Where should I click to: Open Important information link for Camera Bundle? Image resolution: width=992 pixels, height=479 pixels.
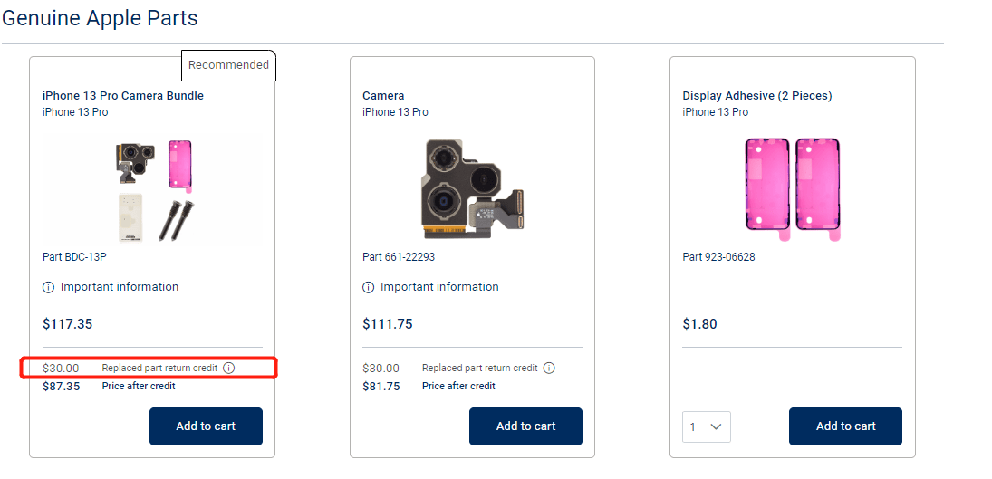click(x=120, y=287)
